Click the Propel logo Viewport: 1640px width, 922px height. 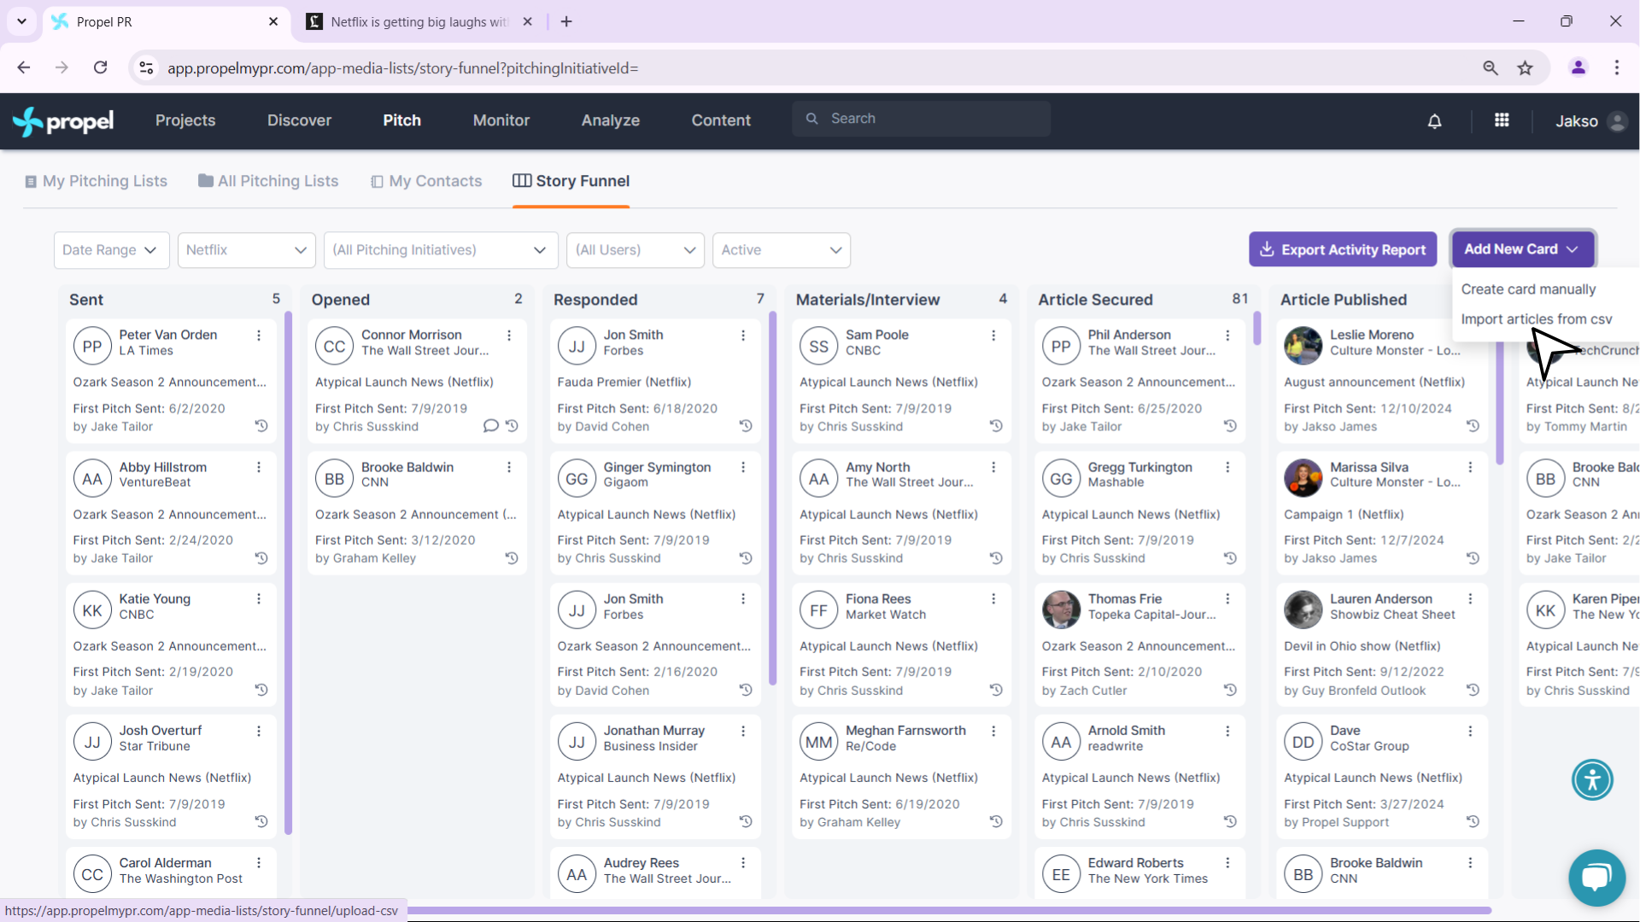pos(63,121)
